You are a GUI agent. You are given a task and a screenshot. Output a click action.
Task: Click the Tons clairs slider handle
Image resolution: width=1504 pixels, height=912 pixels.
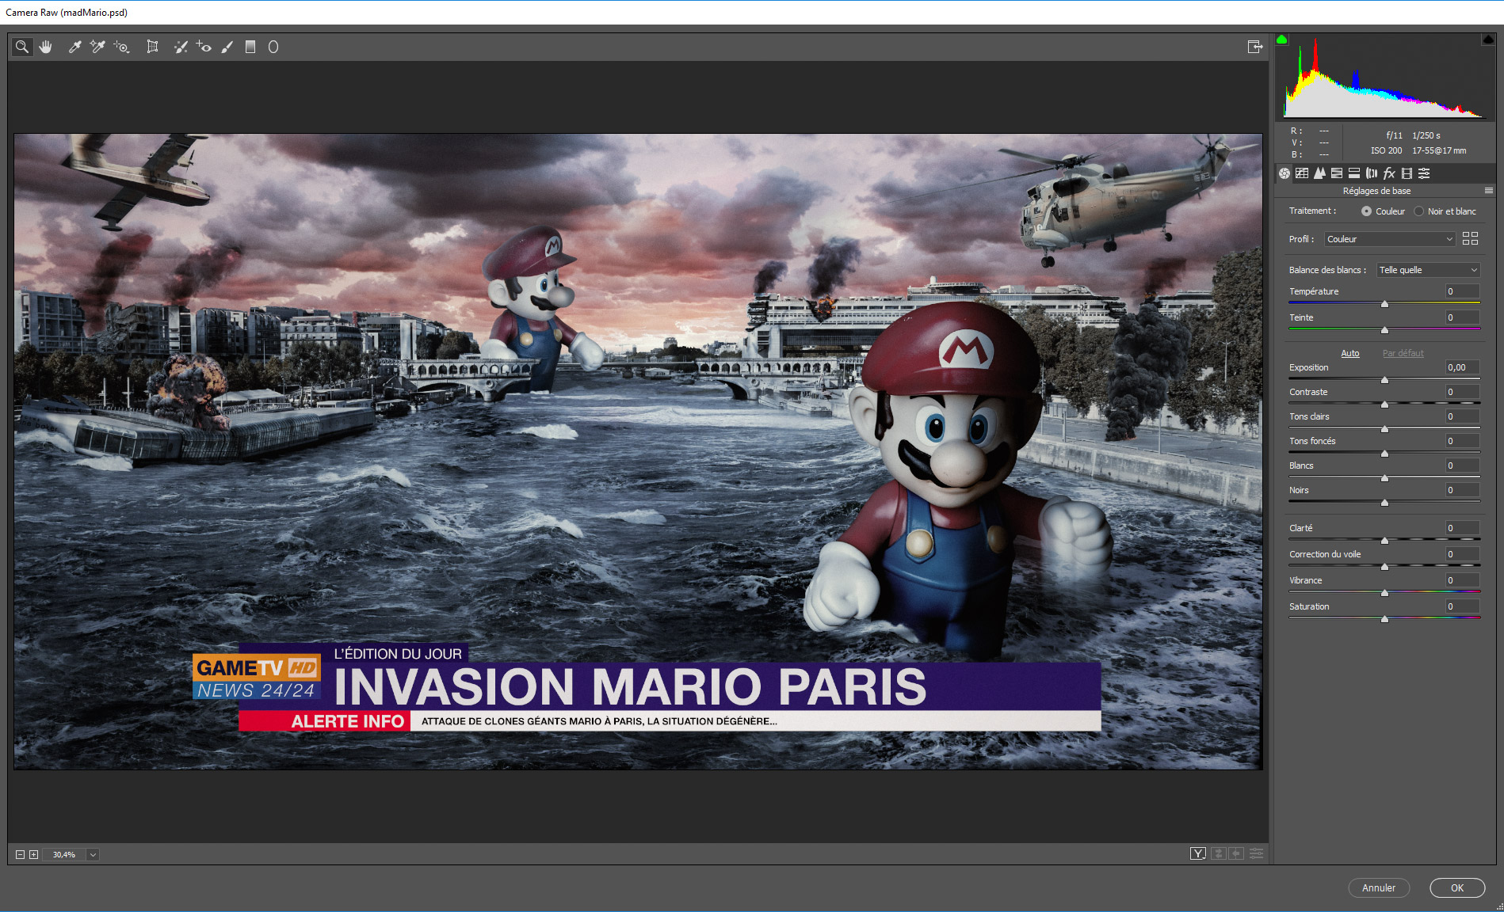(1385, 429)
